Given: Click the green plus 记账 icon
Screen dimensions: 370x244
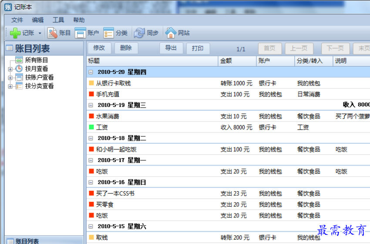Looking at the screenshot, I should 15,33.
